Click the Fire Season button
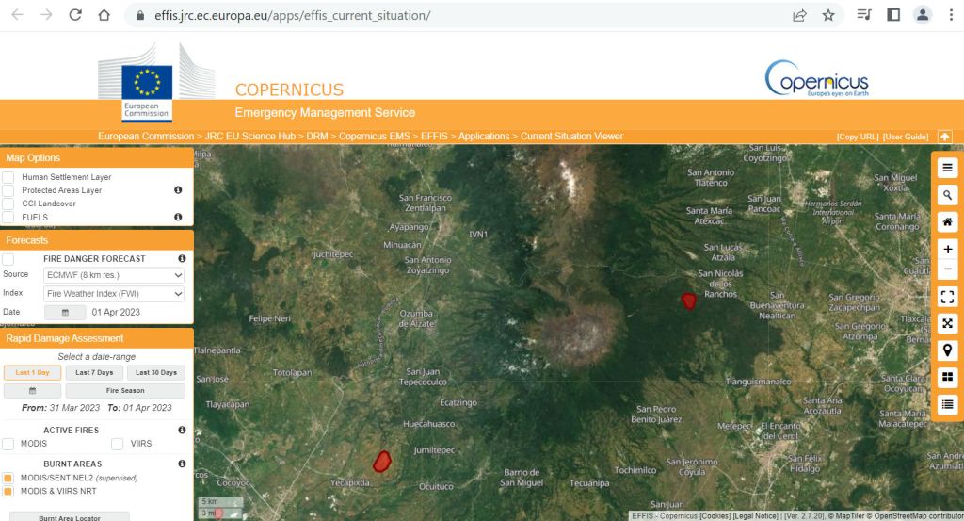Image resolution: width=964 pixels, height=521 pixels. pos(125,391)
